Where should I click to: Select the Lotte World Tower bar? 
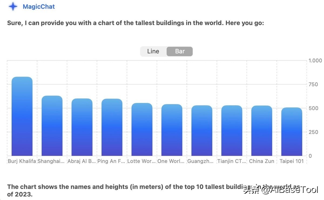(x=142, y=129)
